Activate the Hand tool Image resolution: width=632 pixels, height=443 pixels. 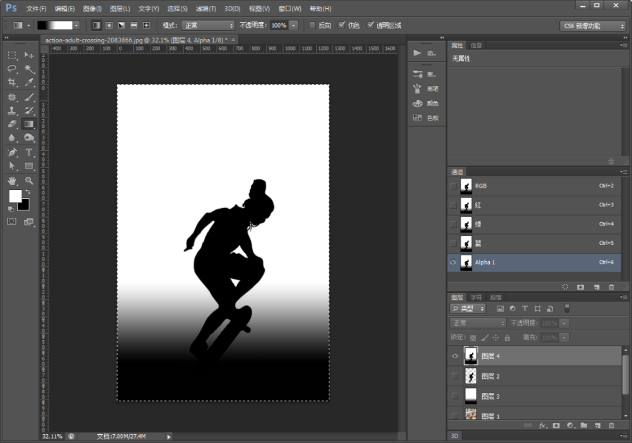pos(12,180)
